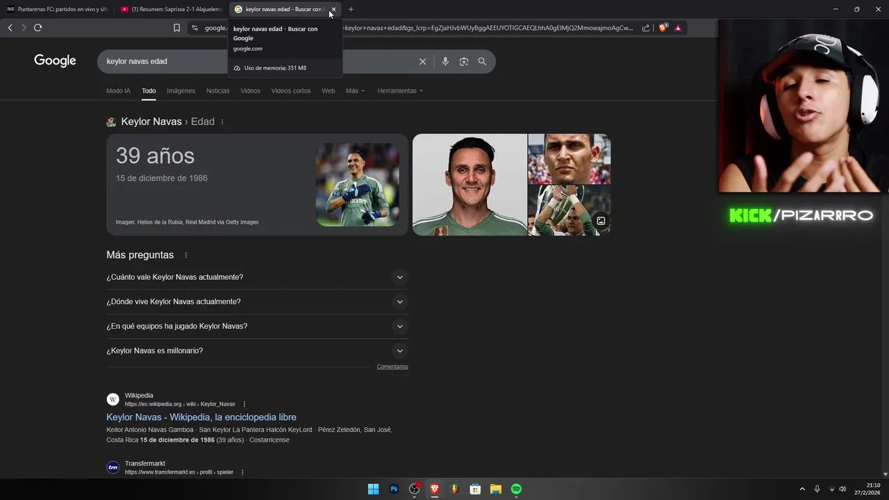
Task: Click the tray microphone icon
Action: click(x=817, y=489)
